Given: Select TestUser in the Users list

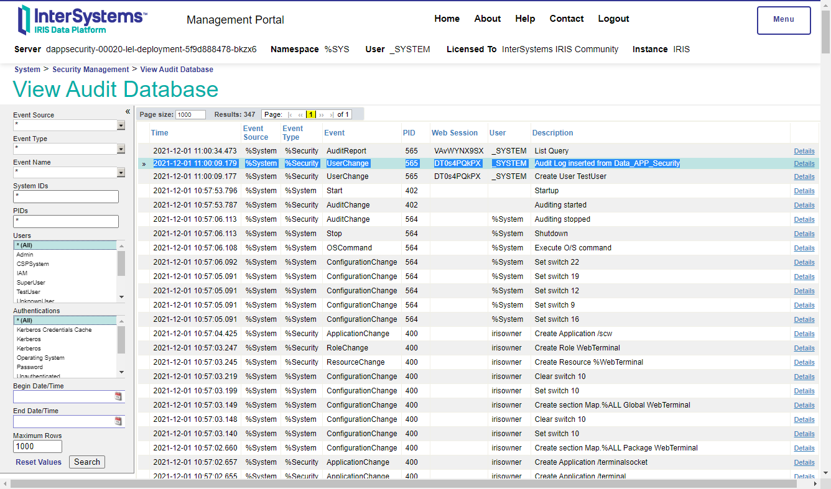Looking at the screenshot, I should pos(29,292).
